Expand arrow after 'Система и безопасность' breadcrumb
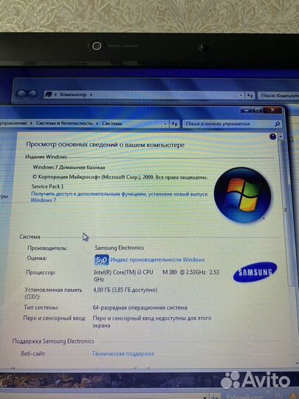Image resolution: width=299 pixels, height=399 pixels. point(97,123)
